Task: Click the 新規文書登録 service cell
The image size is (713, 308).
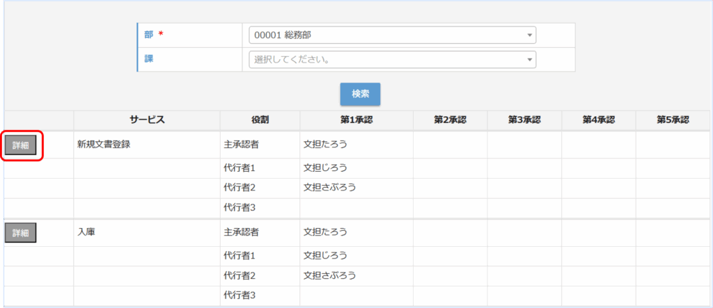Action: coord(104,145)
